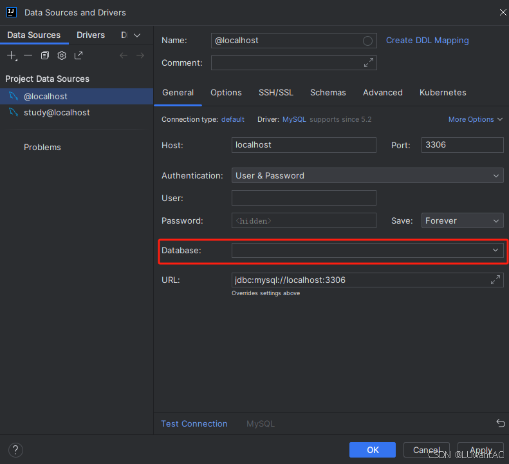The image size is (509, 464).
Task: Expand the URL field editor
Action: (x=495, y=280)
